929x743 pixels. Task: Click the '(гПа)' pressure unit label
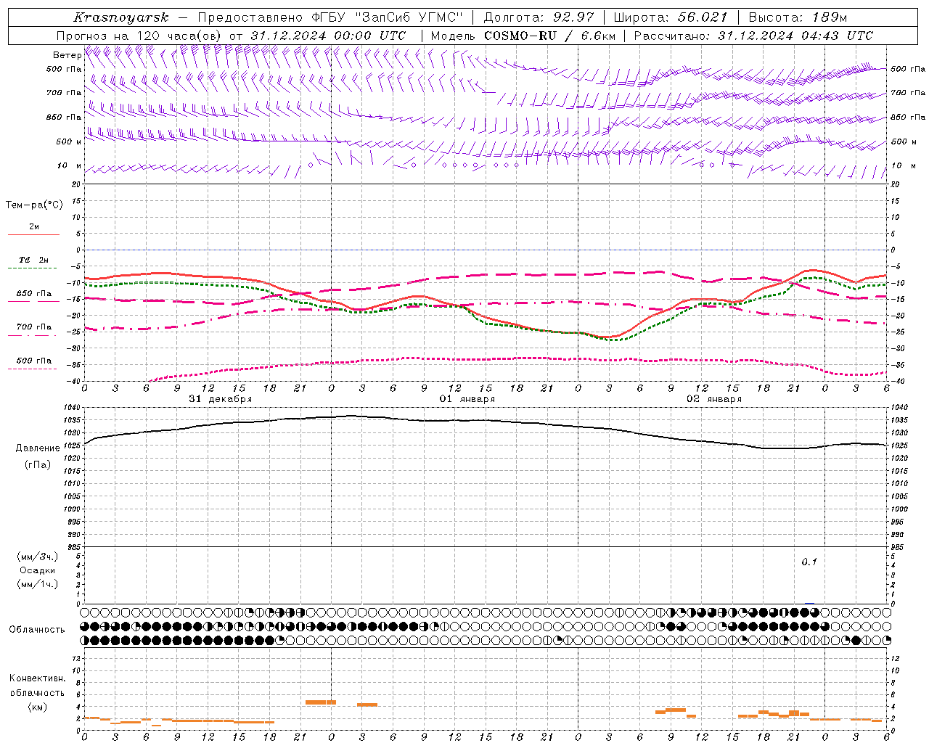tap(38, 465)
